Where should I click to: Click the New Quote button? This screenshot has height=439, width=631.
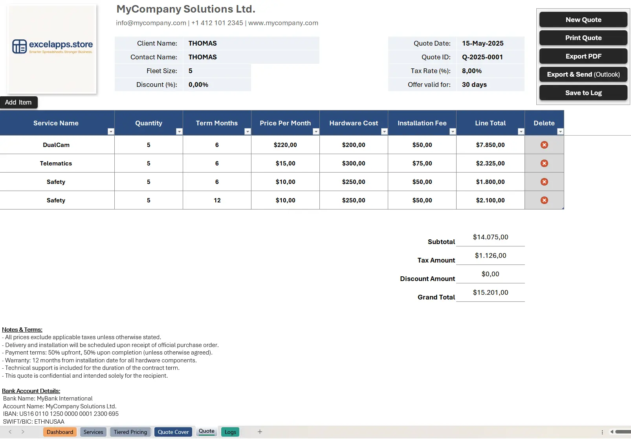pyautogui.click(x=583, y=20)
